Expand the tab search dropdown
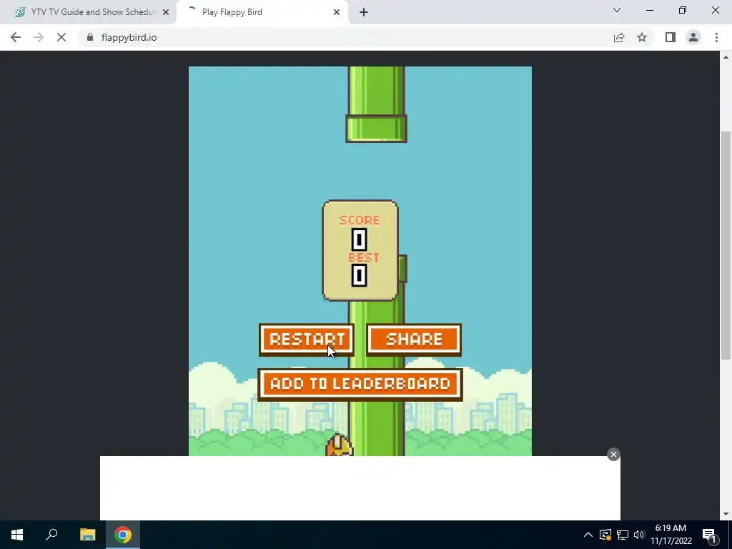Image resolution: width=732 pixels, height=549 pixels. point(617,10)
